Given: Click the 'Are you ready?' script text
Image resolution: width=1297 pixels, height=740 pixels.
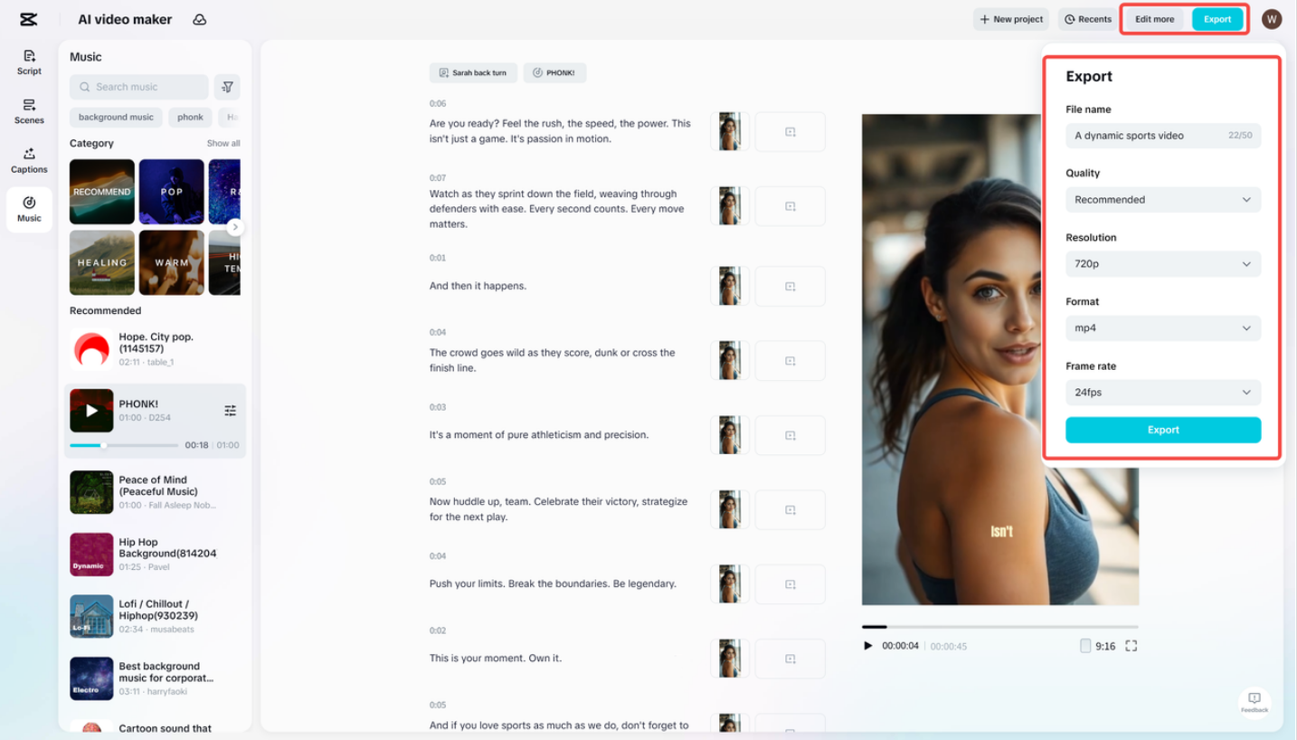Looking at the screenshot, I should (560, 131).
